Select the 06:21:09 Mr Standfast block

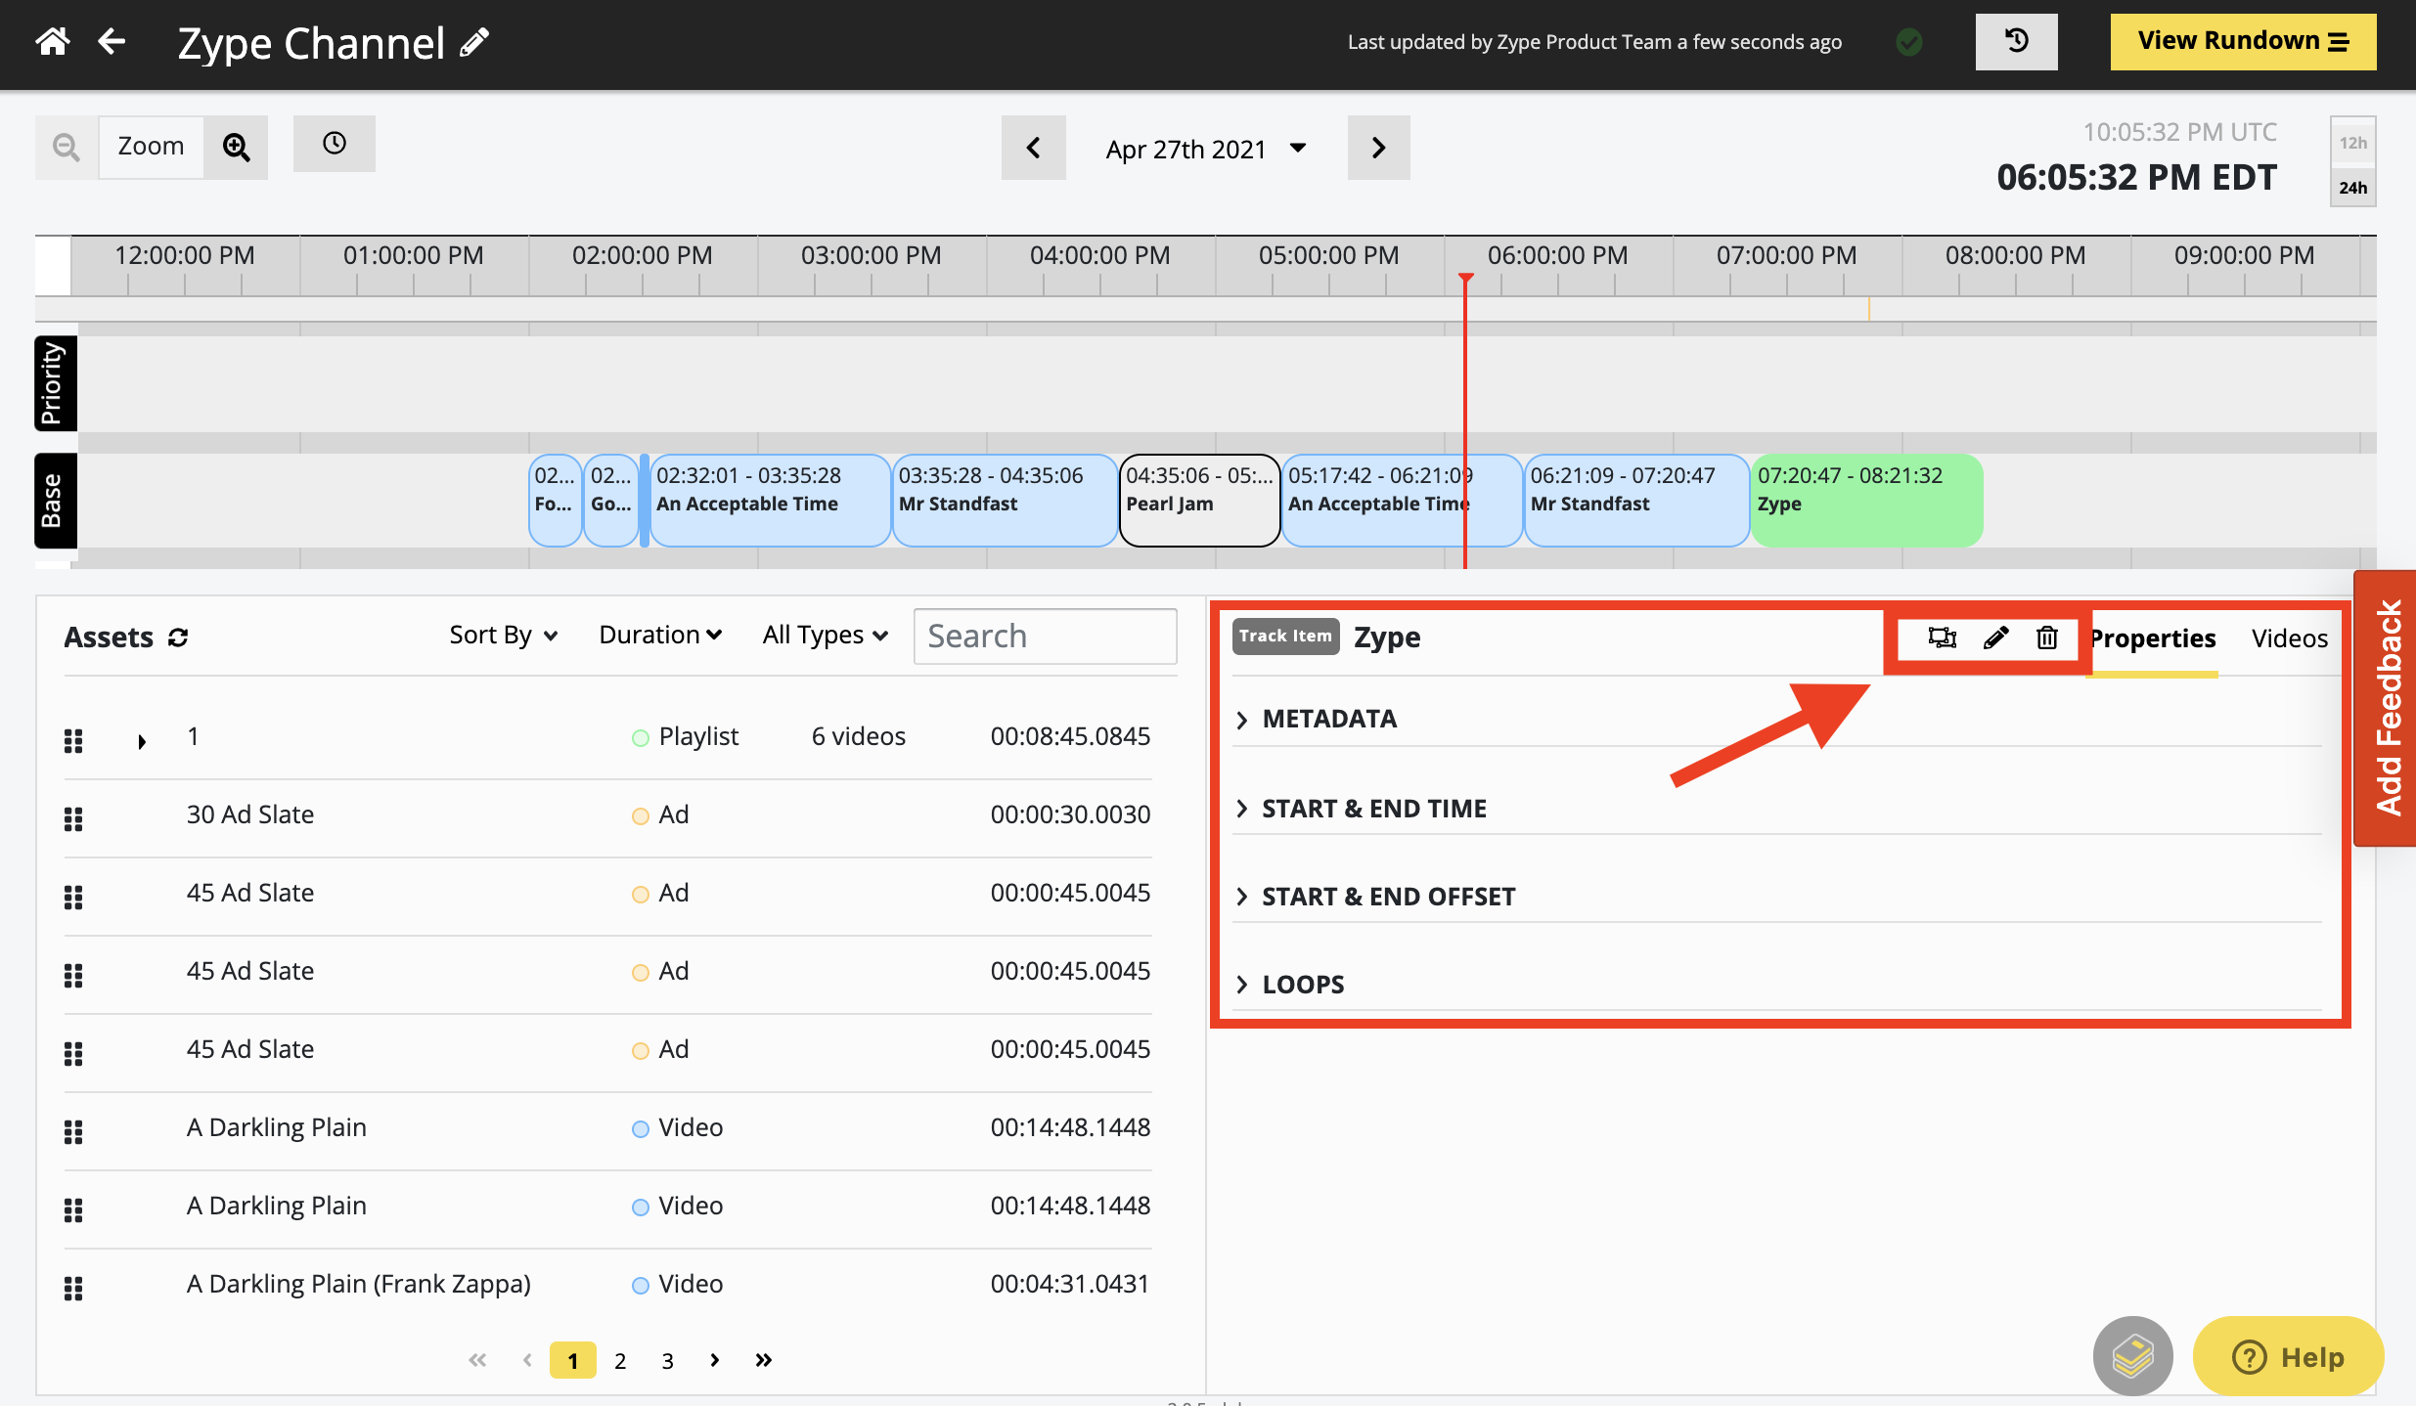coord(1636,501)
